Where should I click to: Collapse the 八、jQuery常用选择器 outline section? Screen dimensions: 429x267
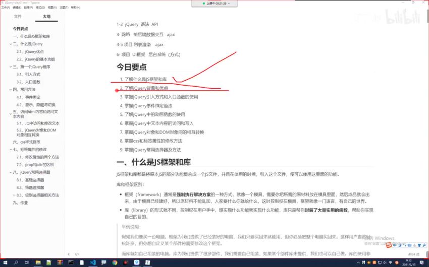pos(11,172)
